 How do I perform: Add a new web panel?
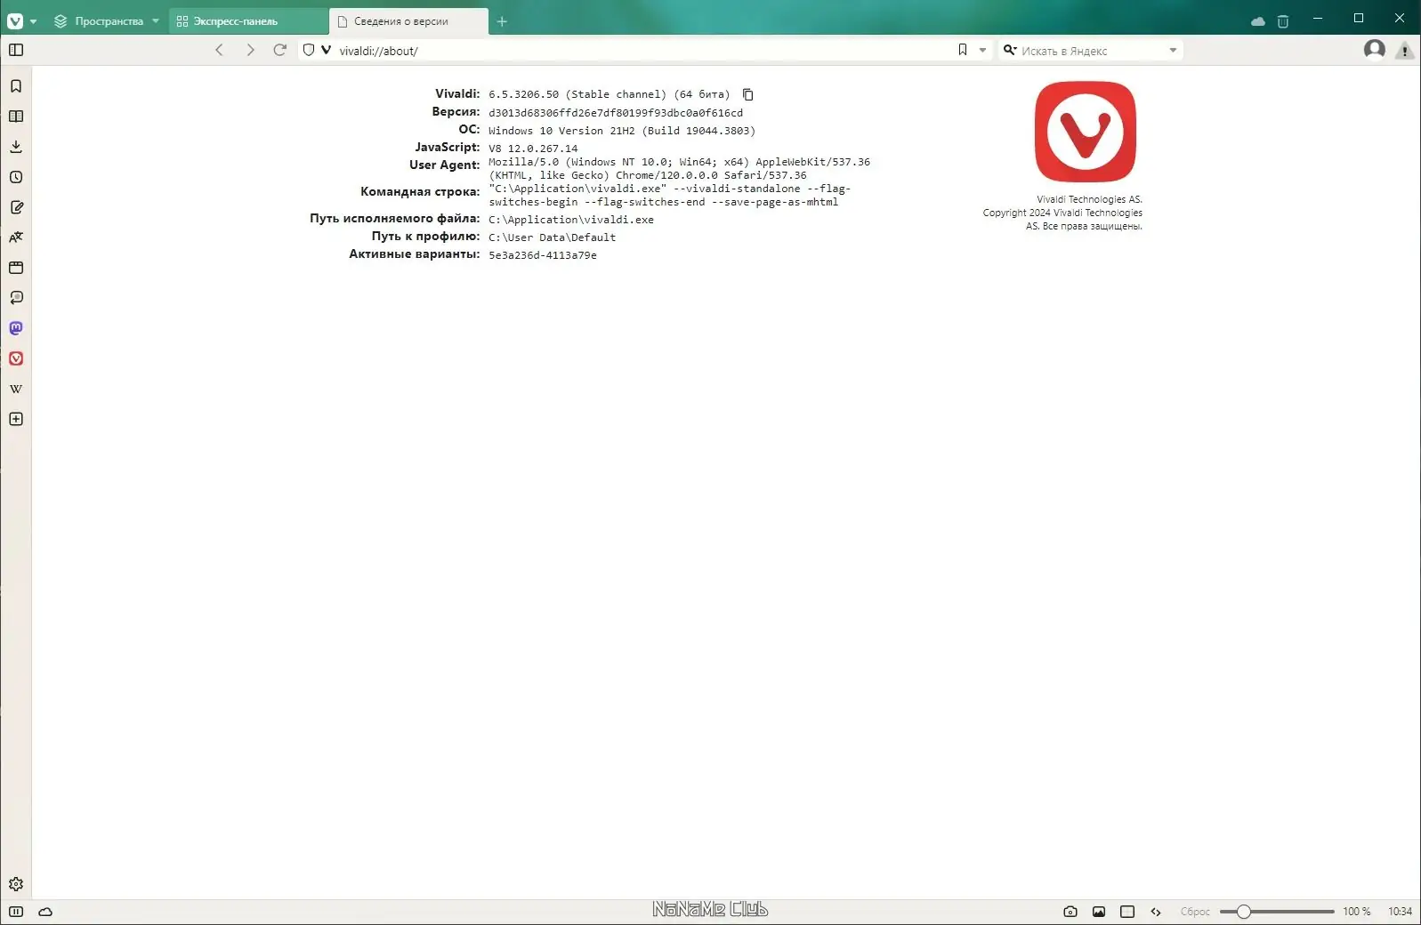16,419
